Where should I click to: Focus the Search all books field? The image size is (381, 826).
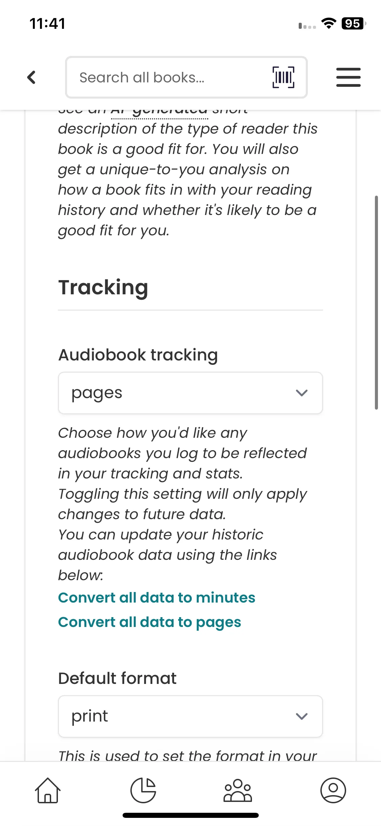click(169, 77)
